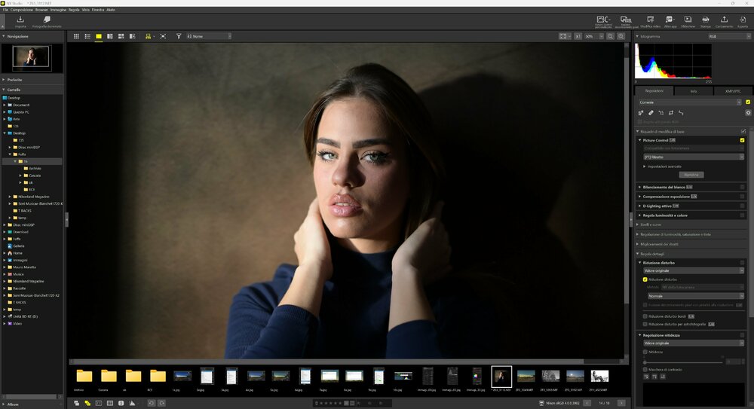
Task: Click the Caricamento upload icon
Action: pyautogui.click(x=724, y=20)
